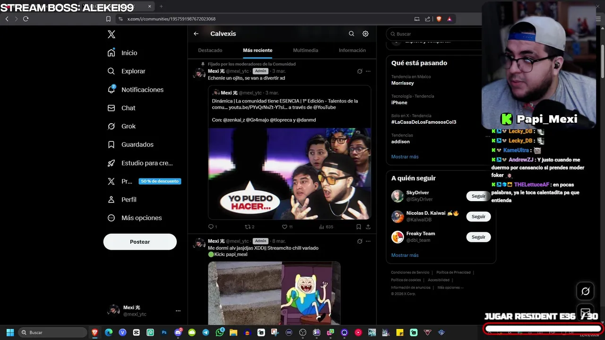605x340 pixels.
Task: Open Discord from taskbar
Action: (178, 332)
